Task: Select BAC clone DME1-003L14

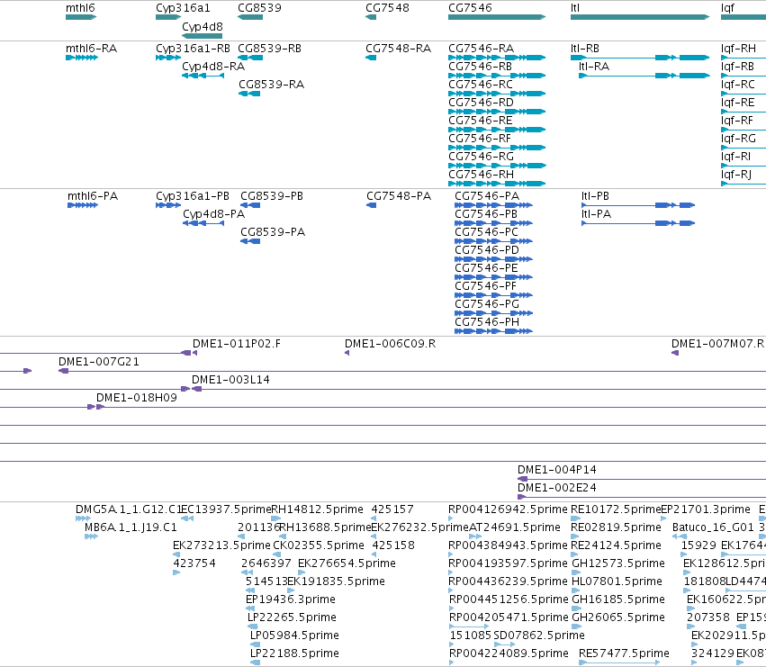Action: (x=230, y=380)
